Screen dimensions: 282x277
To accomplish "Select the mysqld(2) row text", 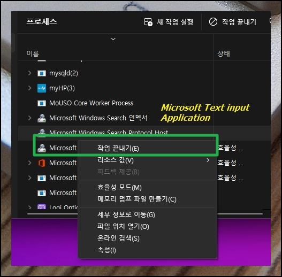I will click(64, 73).
